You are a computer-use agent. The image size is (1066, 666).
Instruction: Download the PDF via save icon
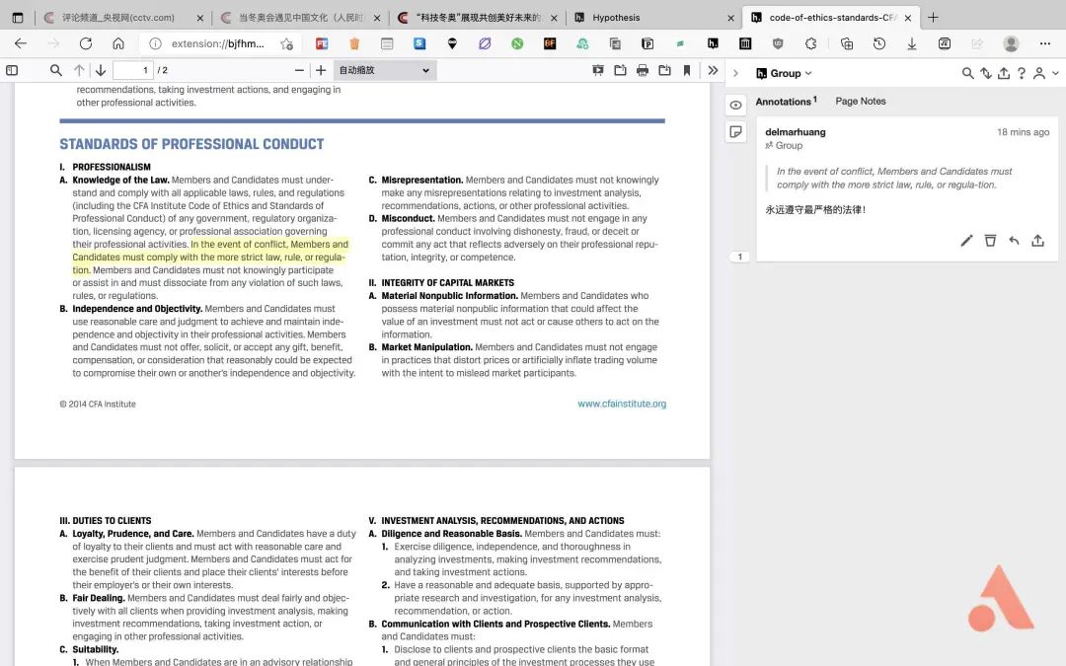[x=665, y=70]
